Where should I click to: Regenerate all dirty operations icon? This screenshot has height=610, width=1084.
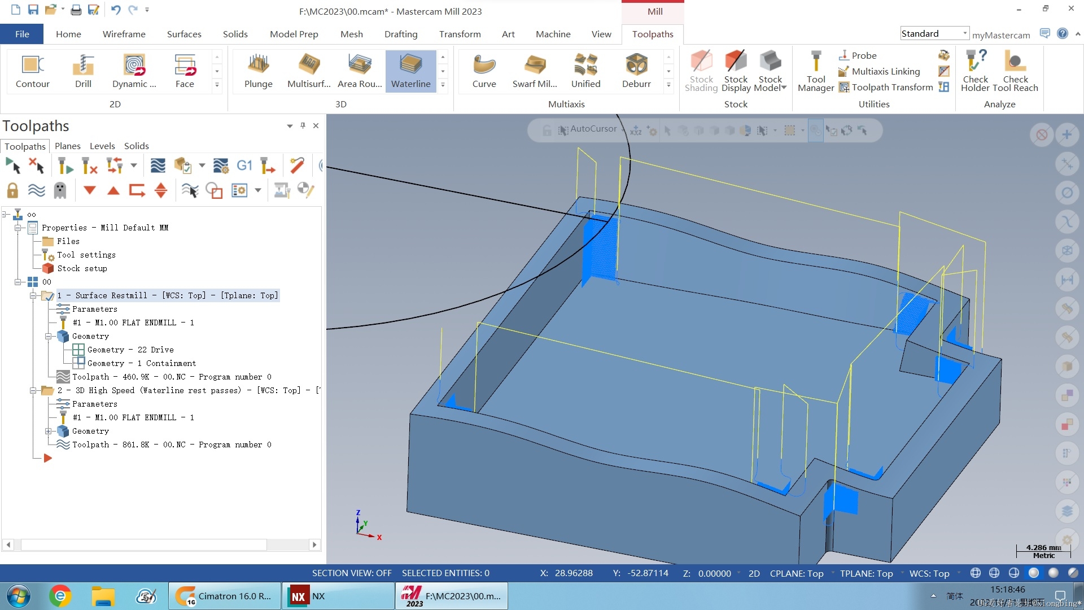pyautogui.click(x=89, y=165)
